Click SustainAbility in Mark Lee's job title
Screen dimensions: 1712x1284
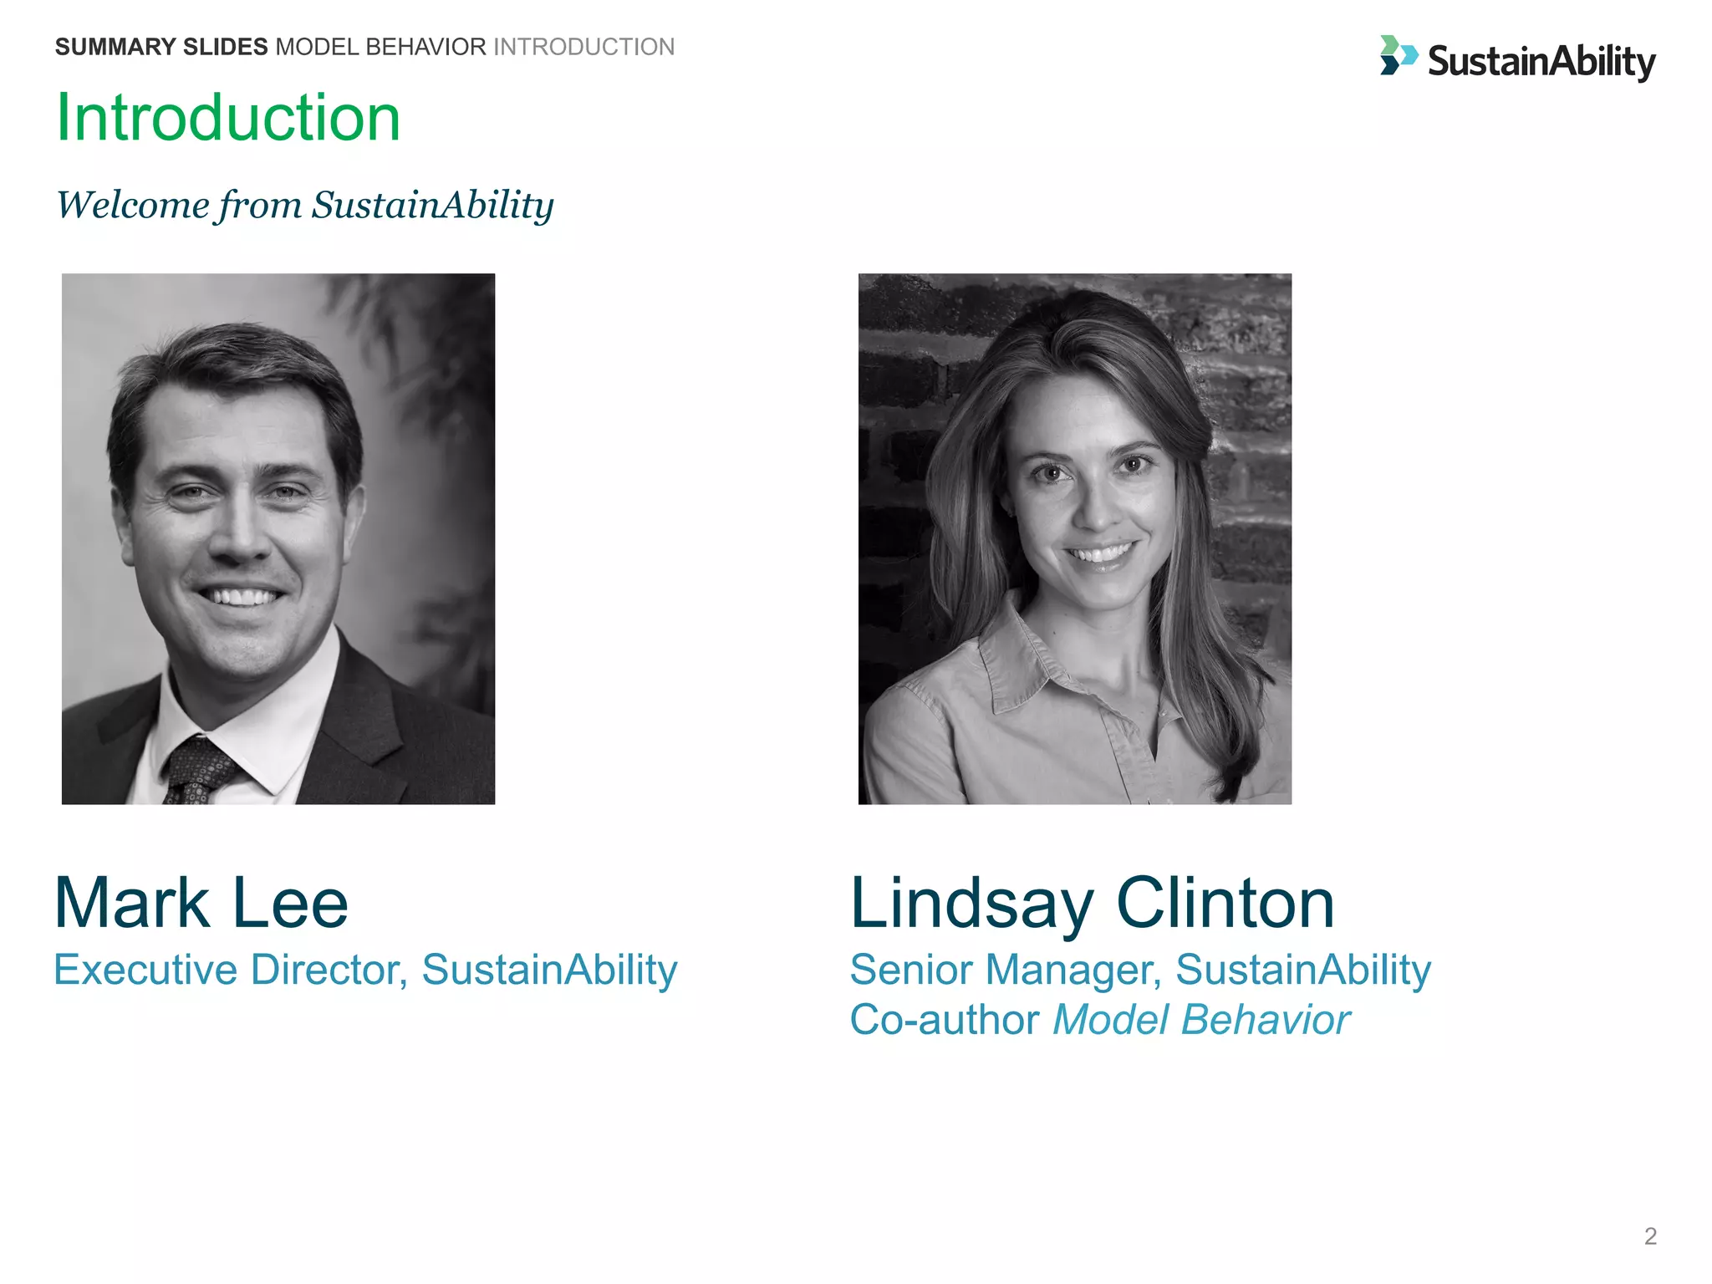549,970
